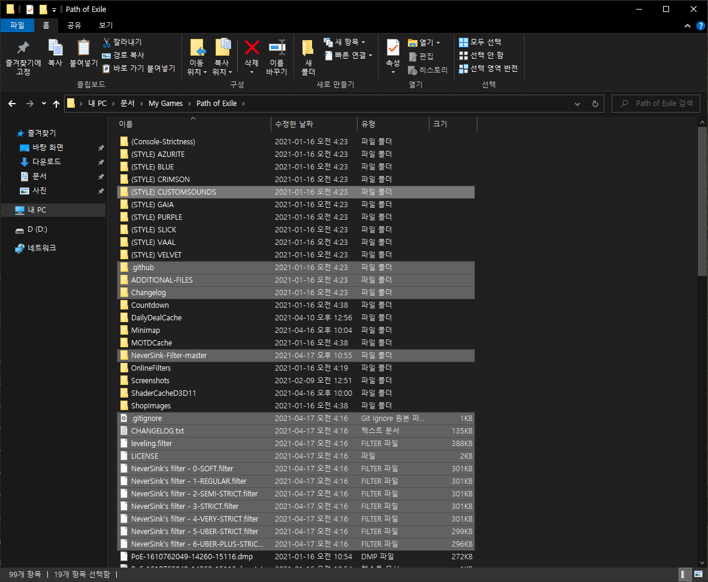
Task: Sort by 수정한 날짜 column header
Action: click(x=314, y=124)
